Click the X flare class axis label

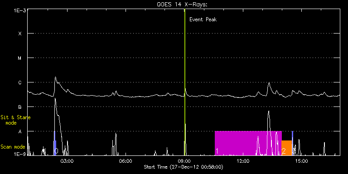click(x=20, y=34)
